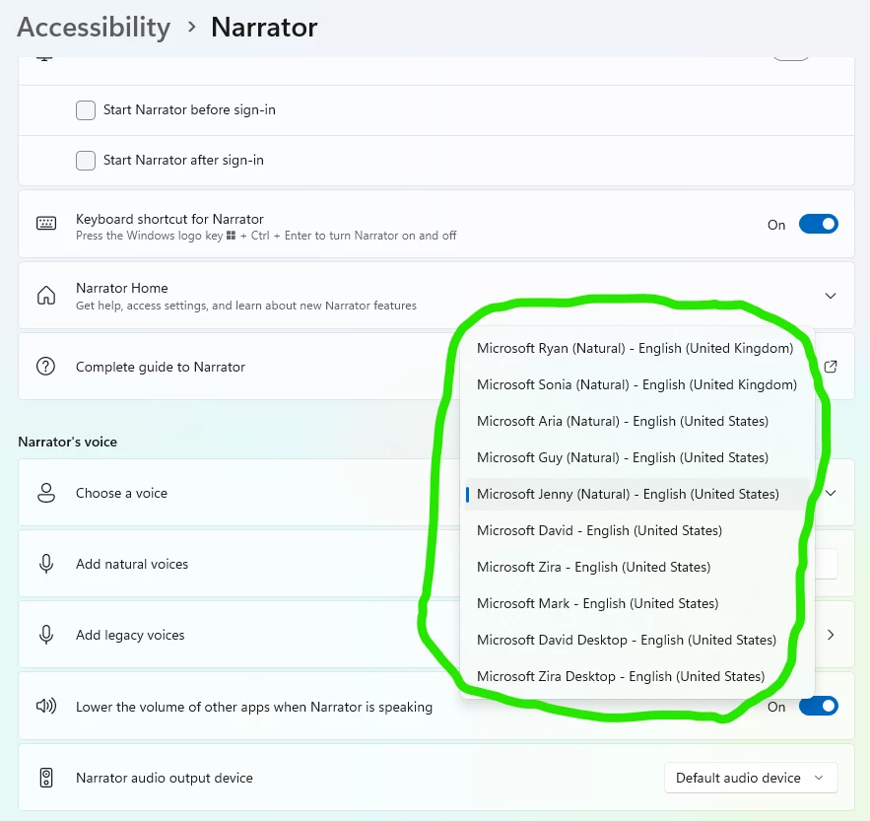Select Microsoft David Desktop voice
The image size is (870, 821).
(636, 640)
